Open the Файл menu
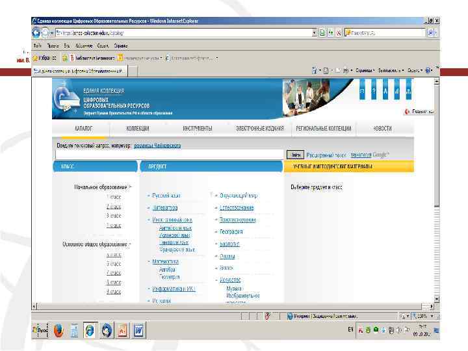 pyautogui.click(x=37, y=45)
